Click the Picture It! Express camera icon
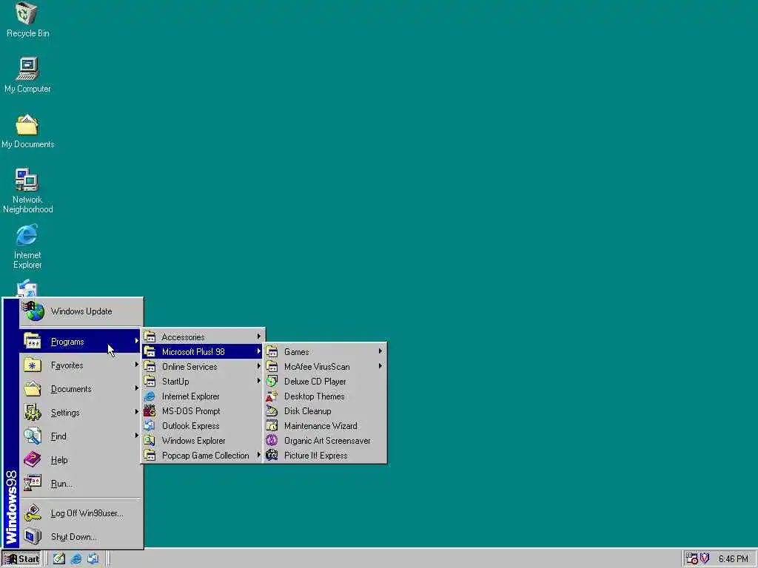 pyautogui.click(x=272, y=456)
